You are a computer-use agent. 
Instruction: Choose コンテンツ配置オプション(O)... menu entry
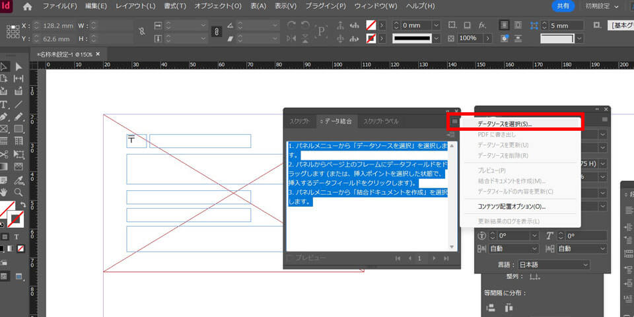(x=511, y=207)
